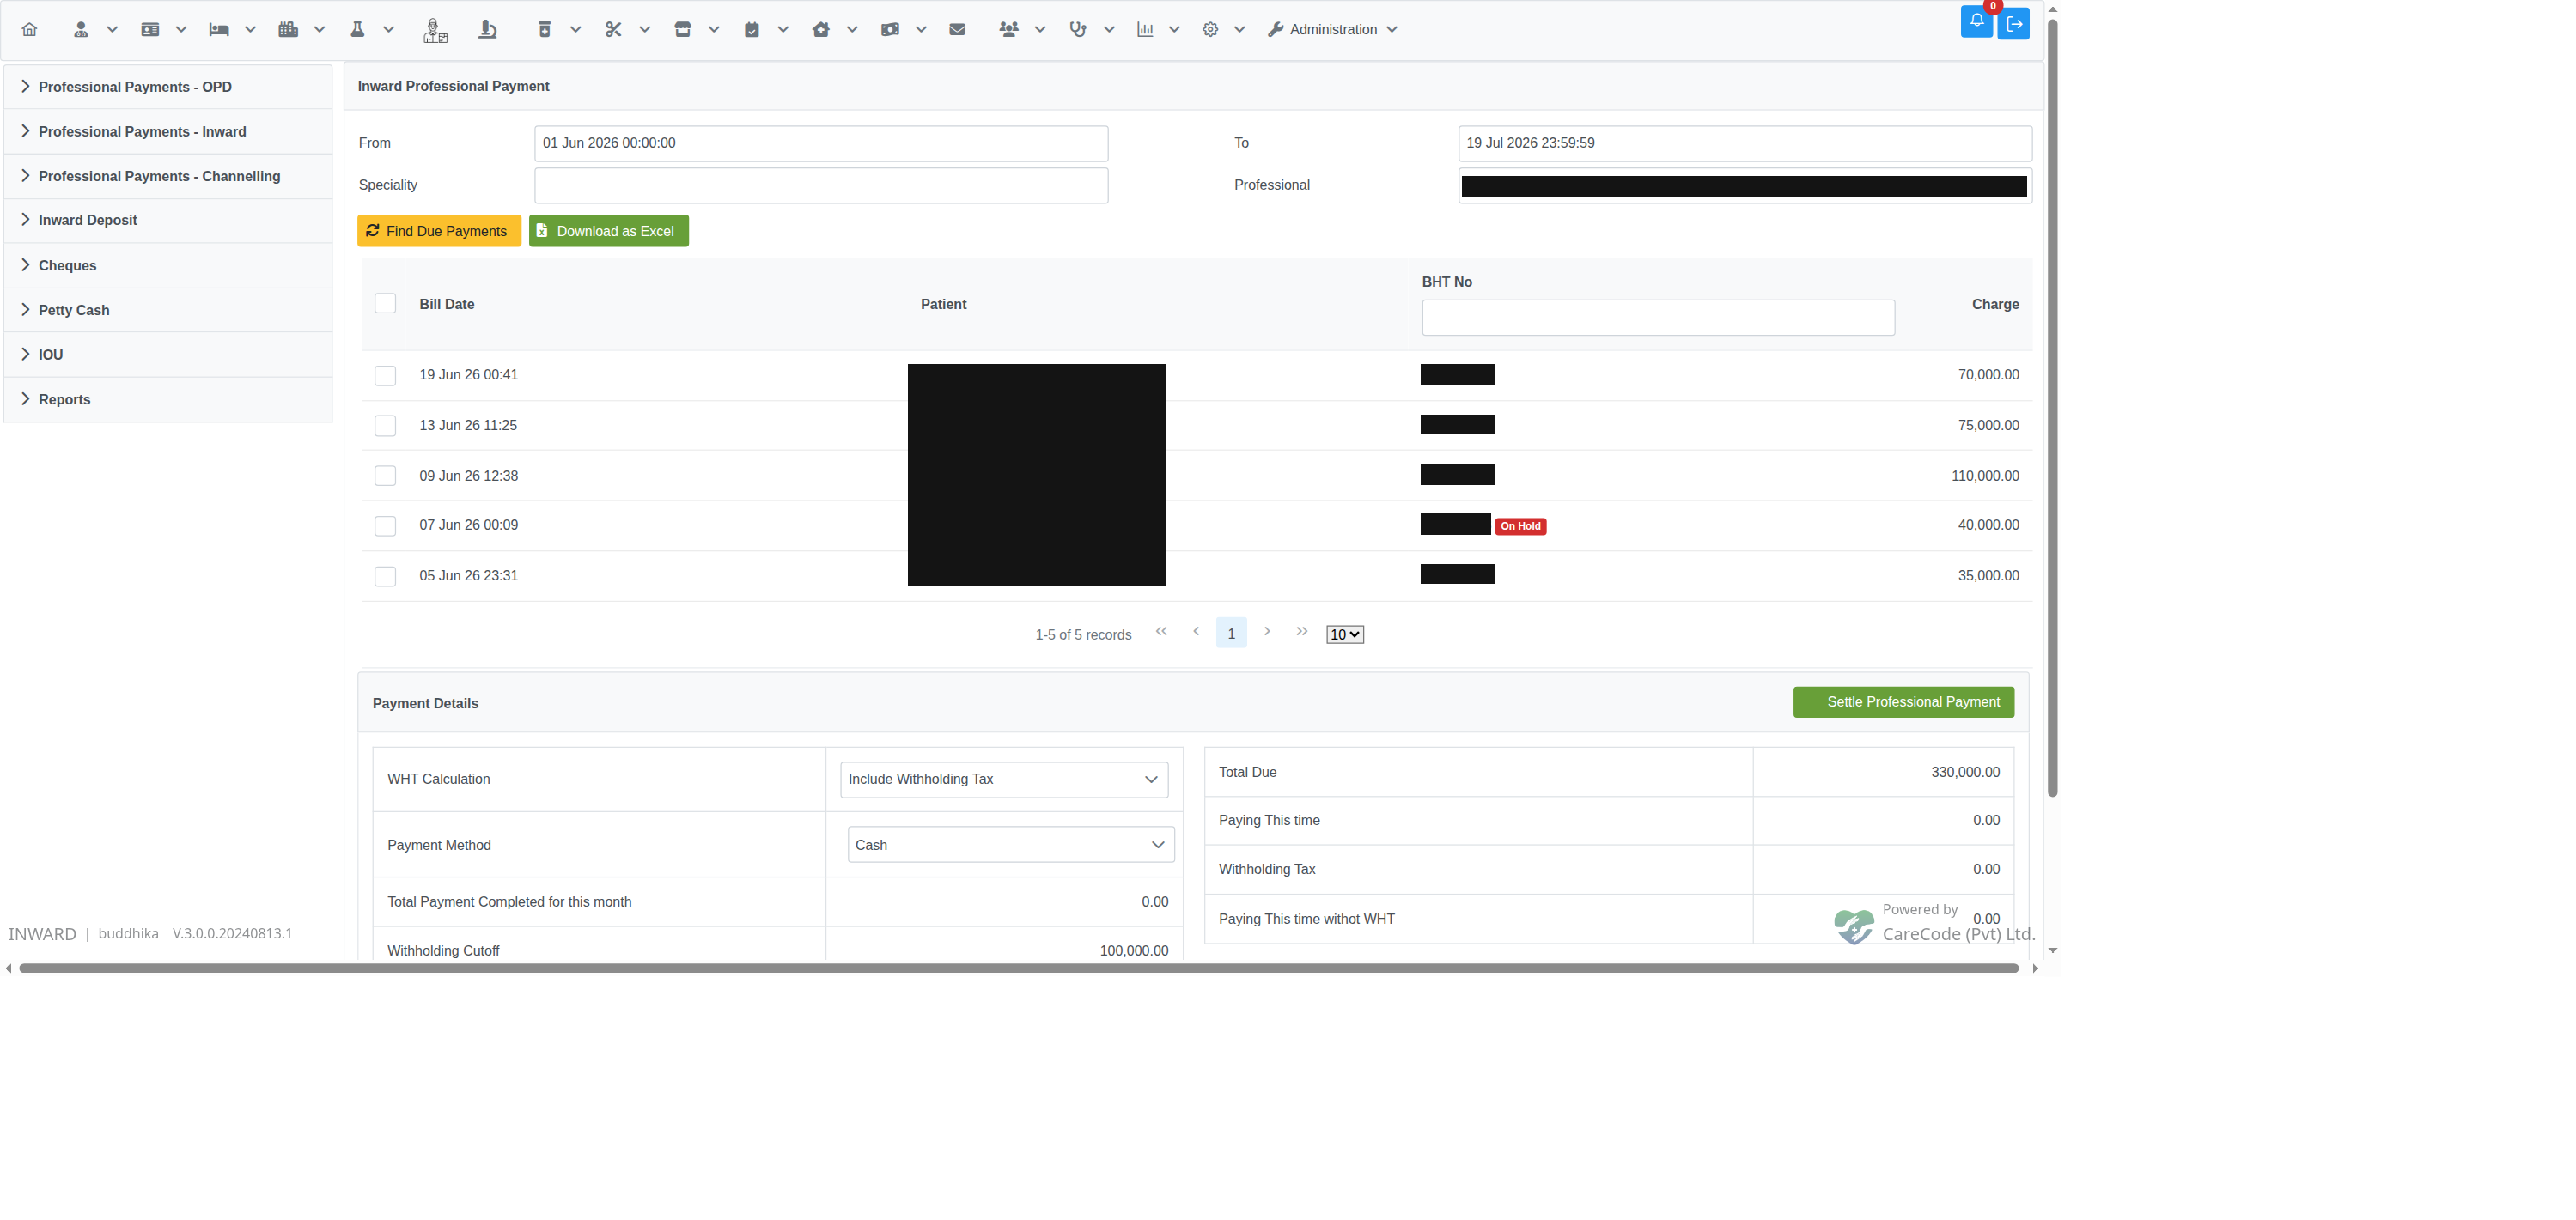The image size is (2576, 1220).
Task: Open the ID card menu icon
Action: pyautogui.click(x=150, y=29)
